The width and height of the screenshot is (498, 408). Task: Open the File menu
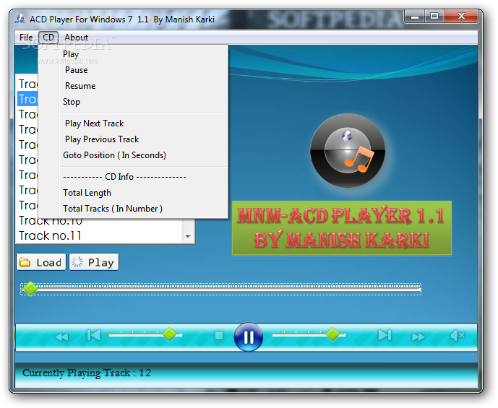pos(26,38)
